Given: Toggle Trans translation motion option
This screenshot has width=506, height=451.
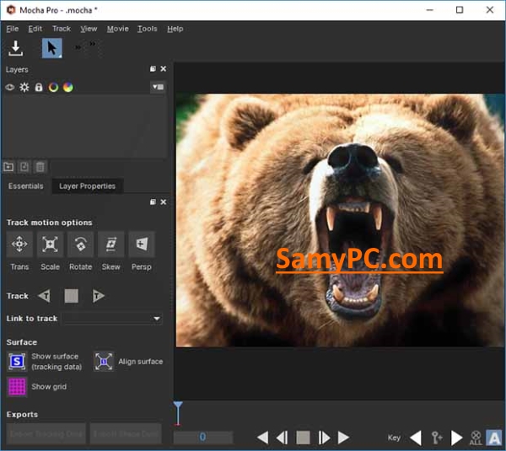Looking at the screenshot, I should click(19, 244).
